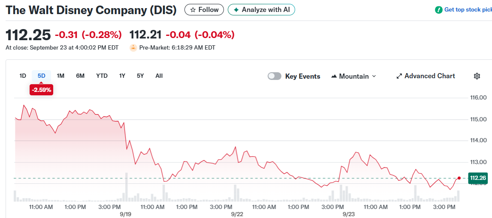Click the 115.00 axis label
The height and width of the screenshot is (218, 492).
click(x=478, y=120)
